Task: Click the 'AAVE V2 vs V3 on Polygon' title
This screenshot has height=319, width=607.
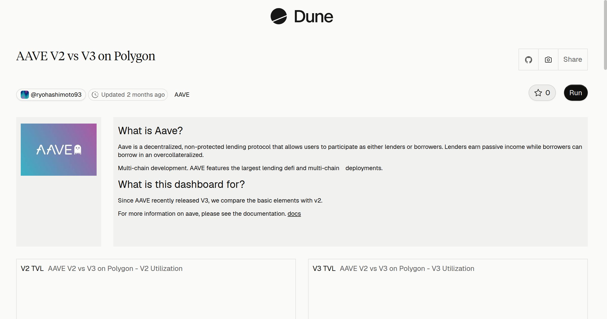Action: click(x=86, y=56)
